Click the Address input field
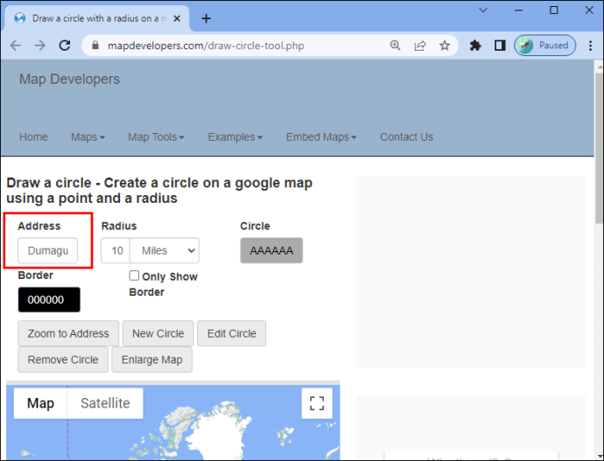Viewport: 604px width, 461px height. 48,250
